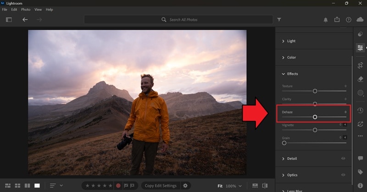This screenshot has height=192, width=367.
Task: Open the Help menu
Action: click(x=49, y=10)
